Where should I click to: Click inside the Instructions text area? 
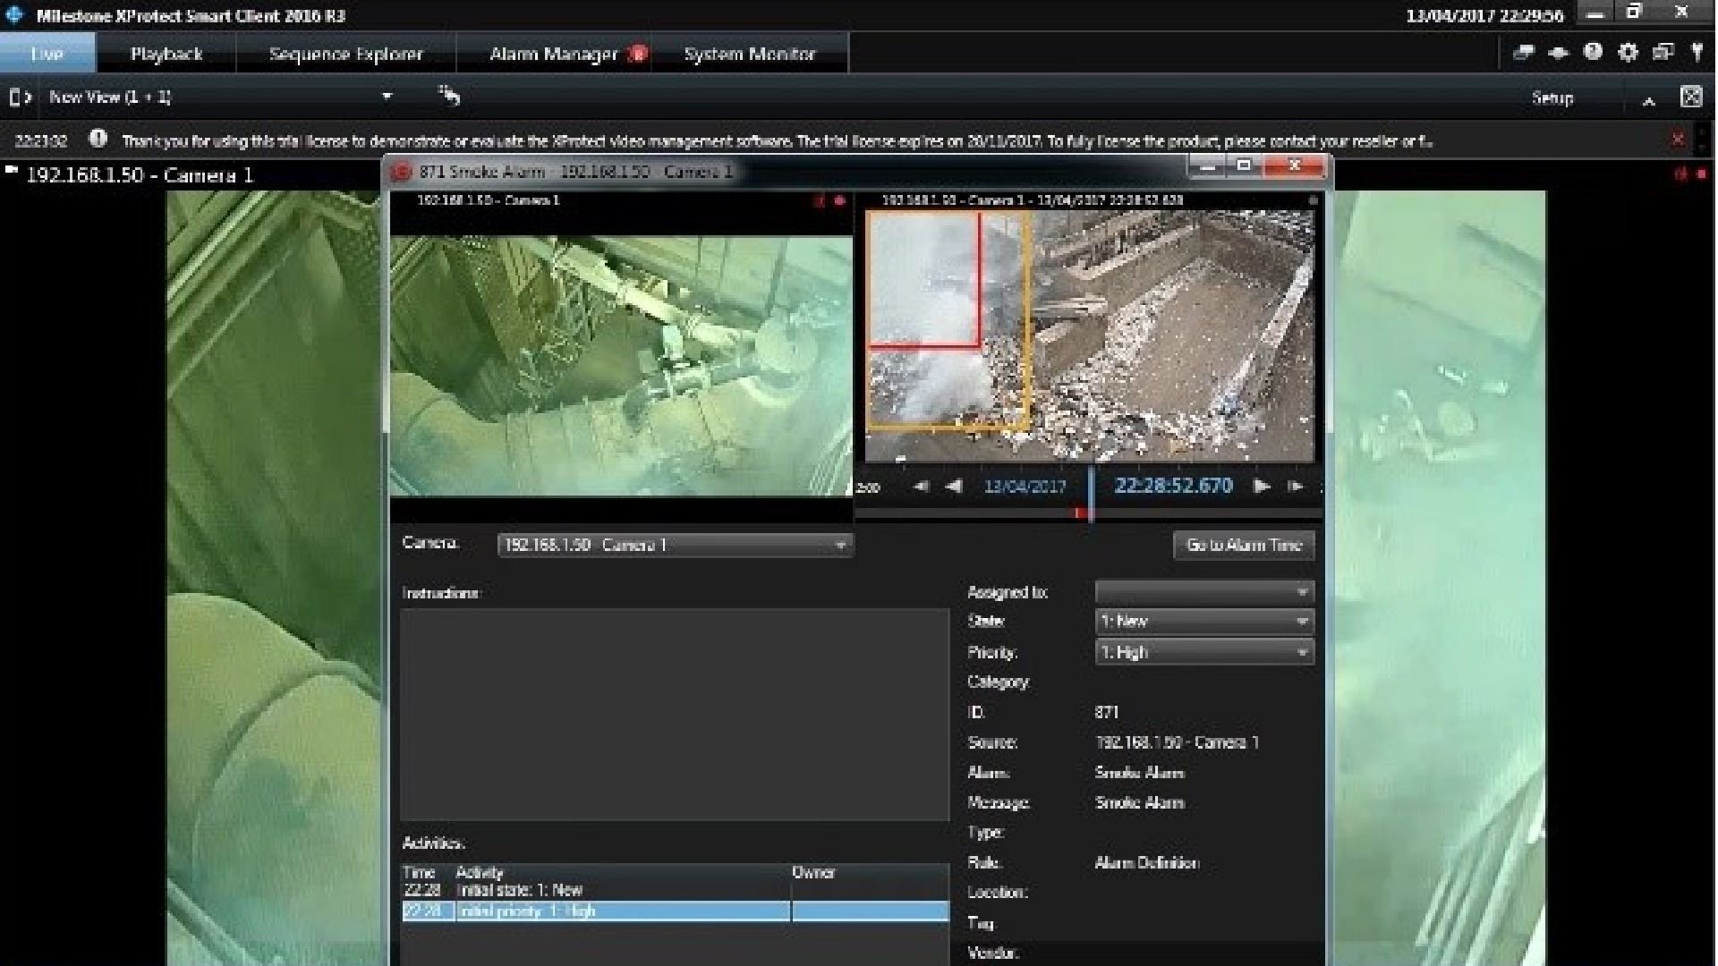point(675,715)
